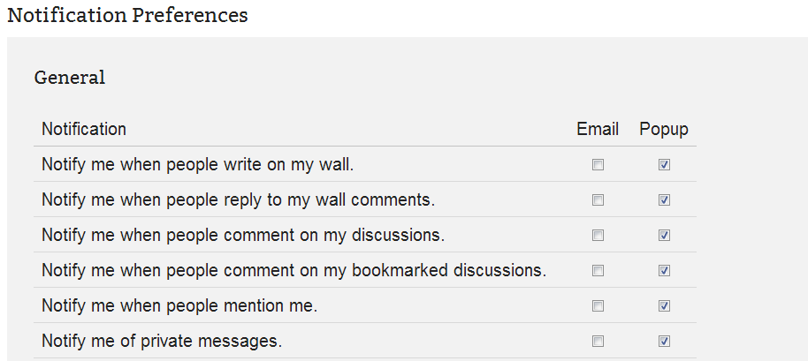Check email box for mention notifications
Image resolution: width=808 pixels, height=361 pixels.
598,306
